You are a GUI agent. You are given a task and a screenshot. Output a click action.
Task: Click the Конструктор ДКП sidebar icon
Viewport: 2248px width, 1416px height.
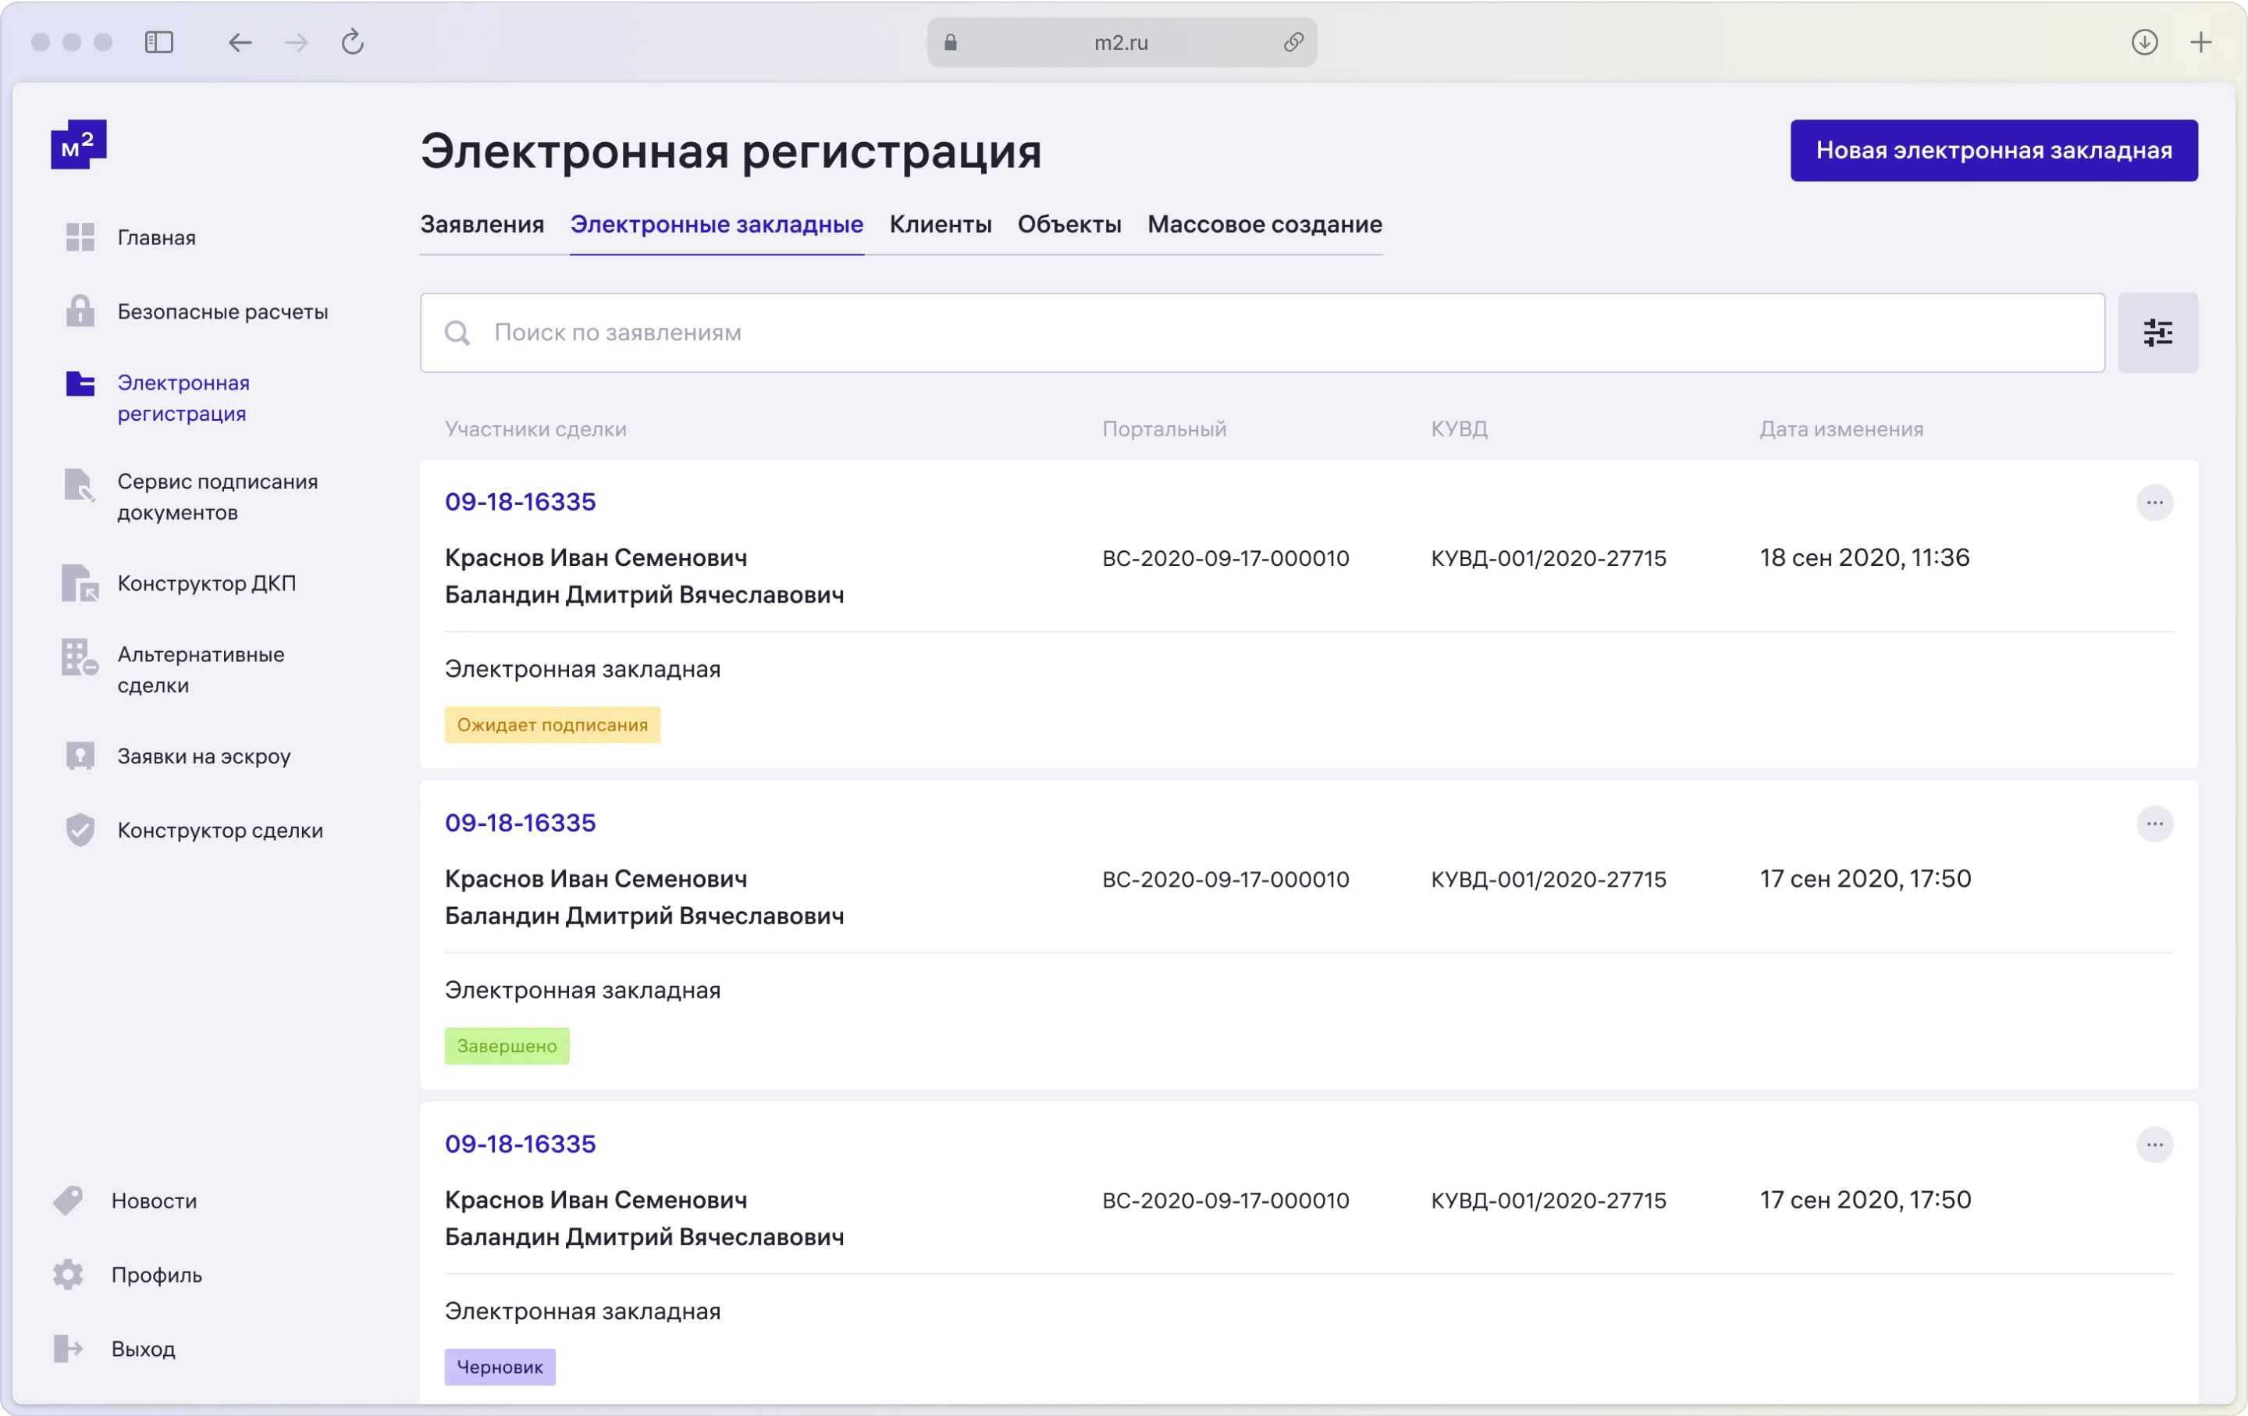(80, 583)
